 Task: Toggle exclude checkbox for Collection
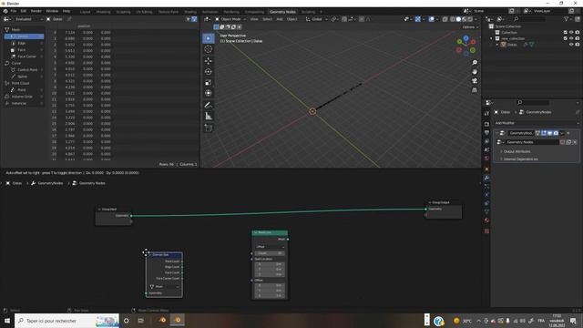pos(565,33)
